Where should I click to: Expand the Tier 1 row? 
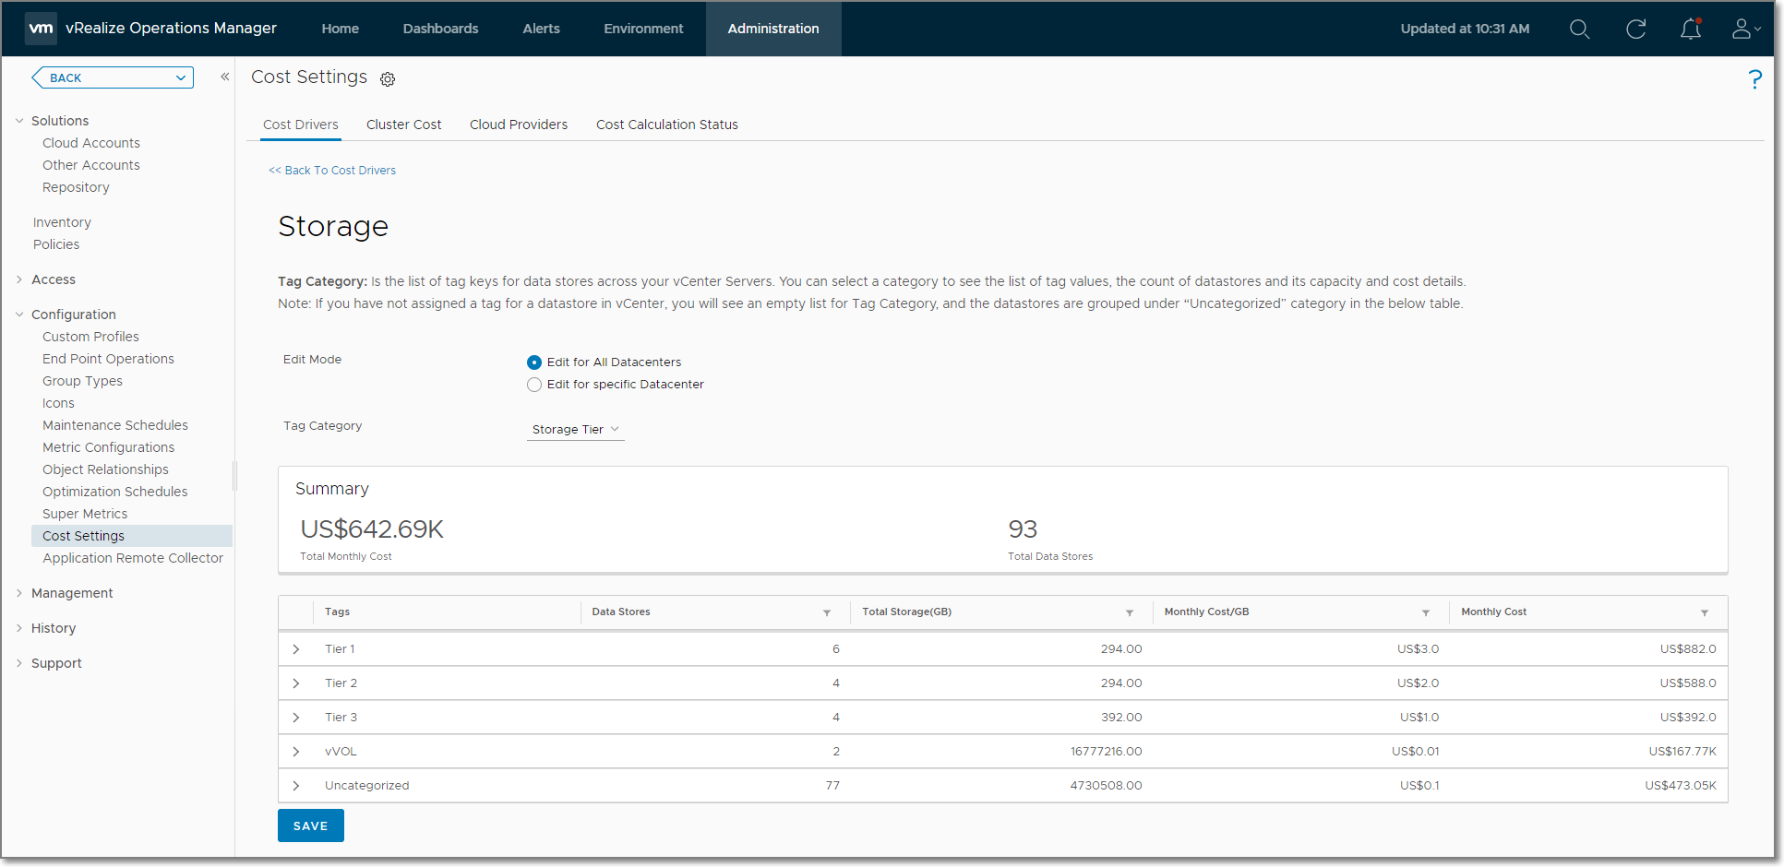[296, 649]
